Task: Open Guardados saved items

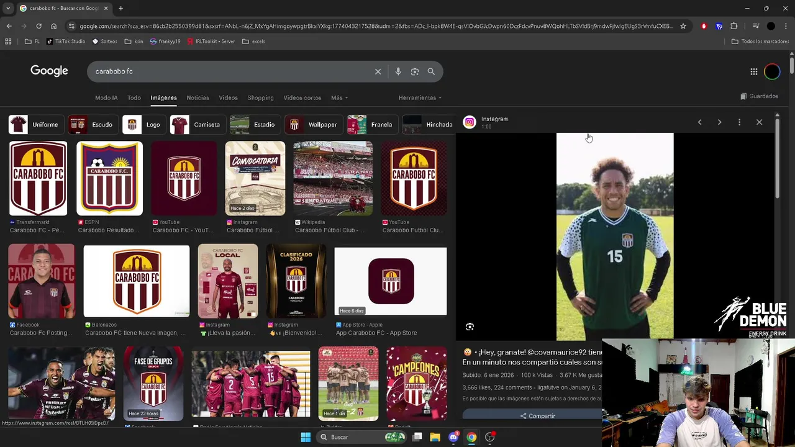Action: click(x=759, y=96)
